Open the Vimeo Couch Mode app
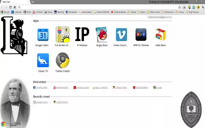 (121, 37)
